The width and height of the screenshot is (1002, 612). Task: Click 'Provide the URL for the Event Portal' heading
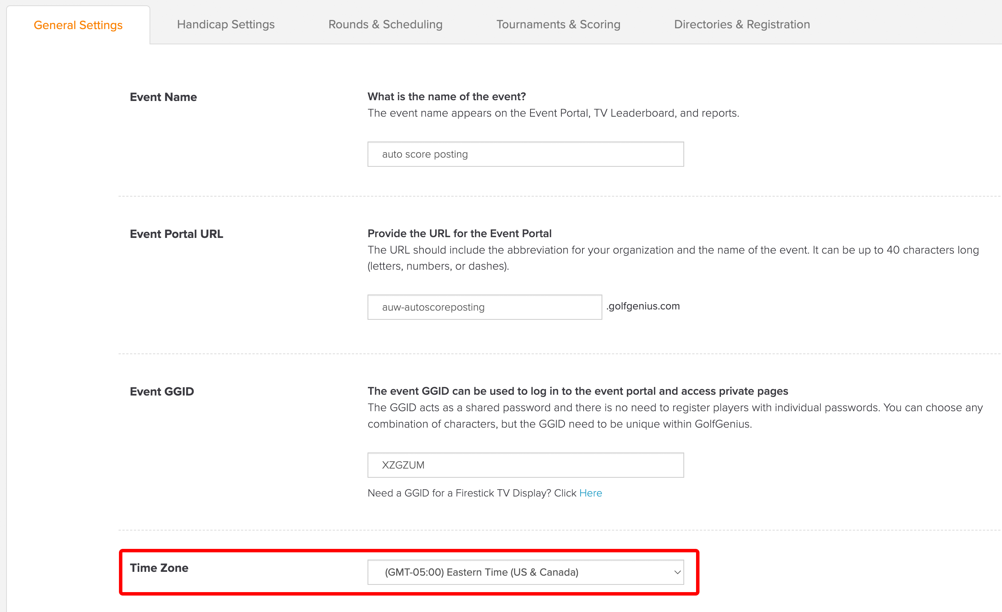coord(460,233)
